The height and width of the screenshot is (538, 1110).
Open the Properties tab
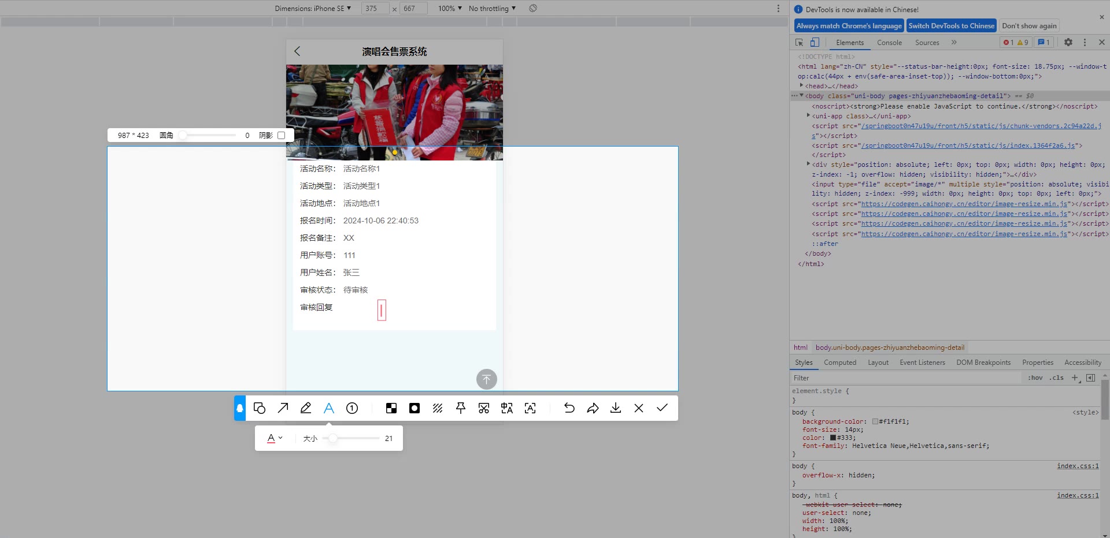coord(1038,363)
